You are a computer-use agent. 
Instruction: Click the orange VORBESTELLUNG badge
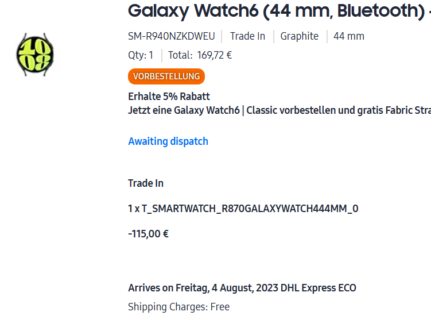[166, 76]
